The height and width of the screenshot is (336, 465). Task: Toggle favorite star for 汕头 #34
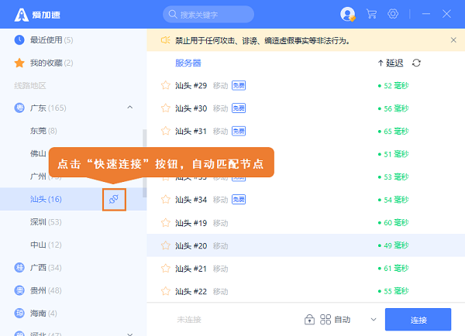click(165, 200)
